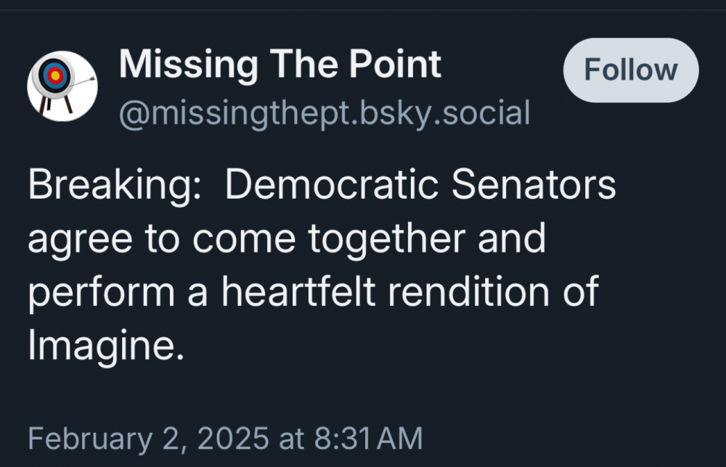Click the word "Imagine." ending the post
The width and height of the screenshot is (726, 467).
(x=102, y=344)
